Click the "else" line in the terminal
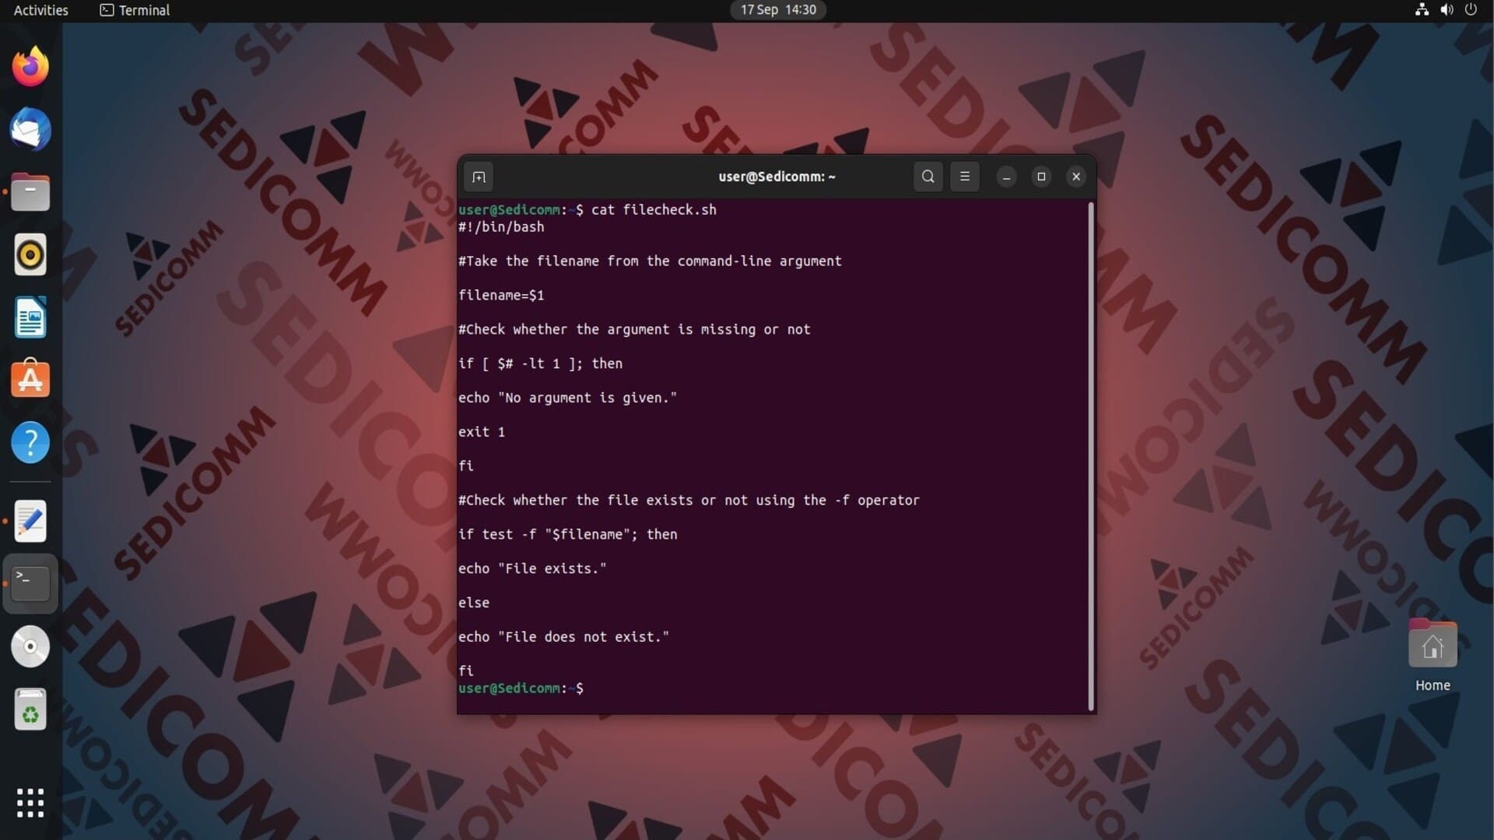The image size is (1494, 840). pos(474,604)
